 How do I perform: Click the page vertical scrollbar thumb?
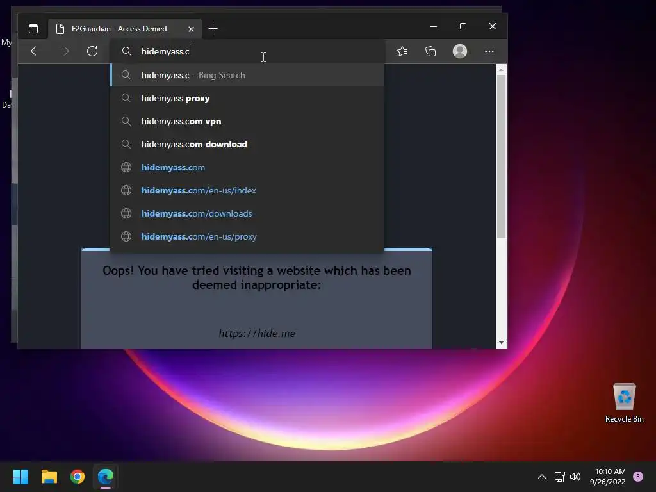(501, 156)
